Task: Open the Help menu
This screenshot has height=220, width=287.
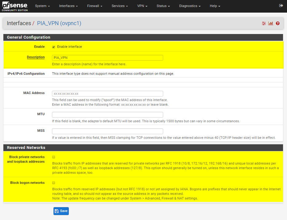Action: pos(215,6)
